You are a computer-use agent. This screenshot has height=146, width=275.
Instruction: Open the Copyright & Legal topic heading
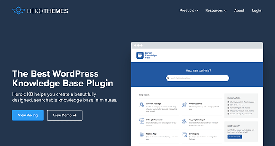click(197, 120)
